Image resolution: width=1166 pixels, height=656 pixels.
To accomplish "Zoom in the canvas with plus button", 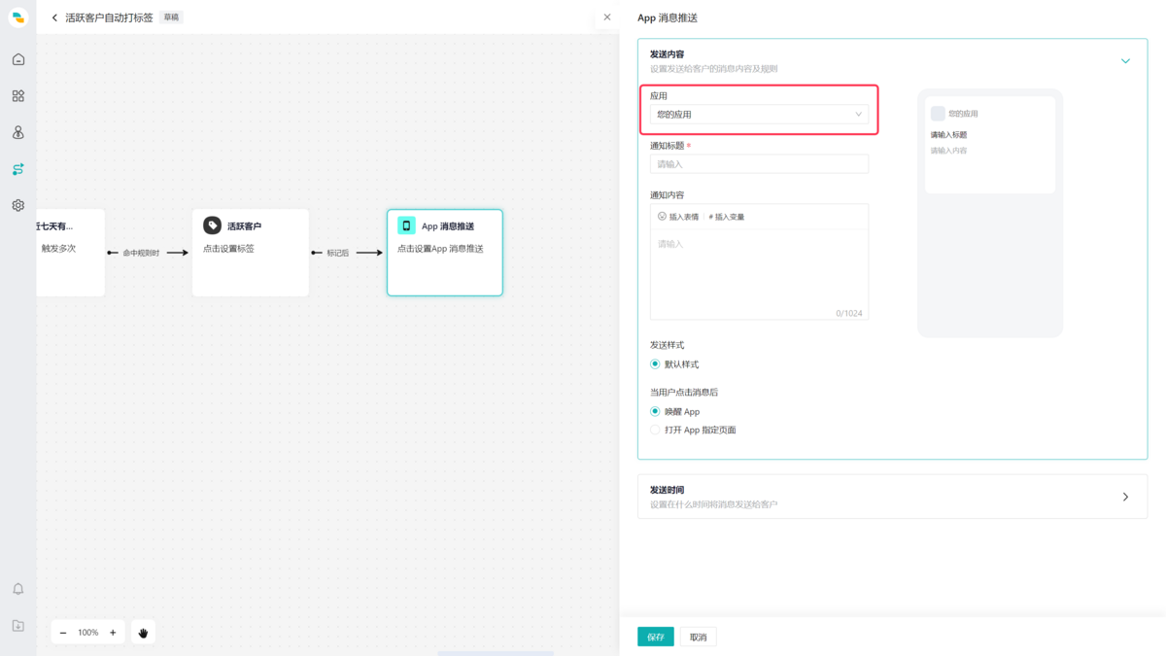I will point(113,633).
